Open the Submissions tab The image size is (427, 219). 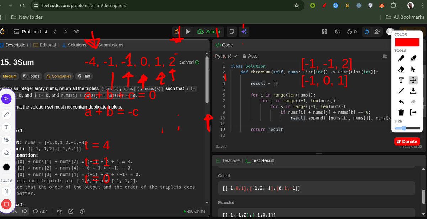tap(111, 45)
